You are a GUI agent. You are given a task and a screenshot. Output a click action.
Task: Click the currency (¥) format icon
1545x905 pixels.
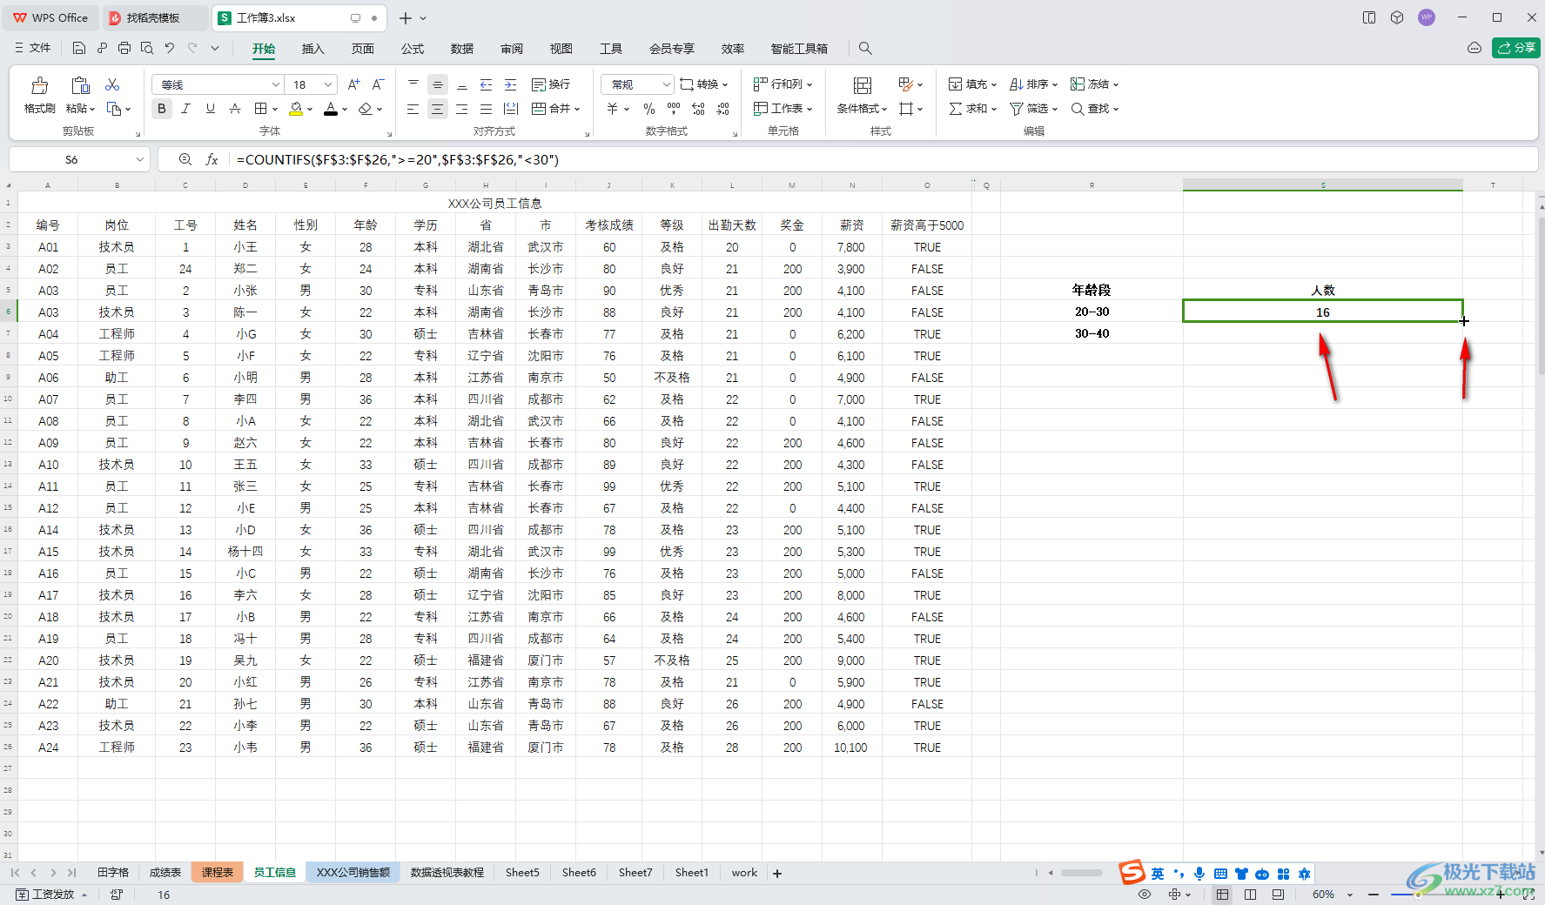[x=613, y=109]
